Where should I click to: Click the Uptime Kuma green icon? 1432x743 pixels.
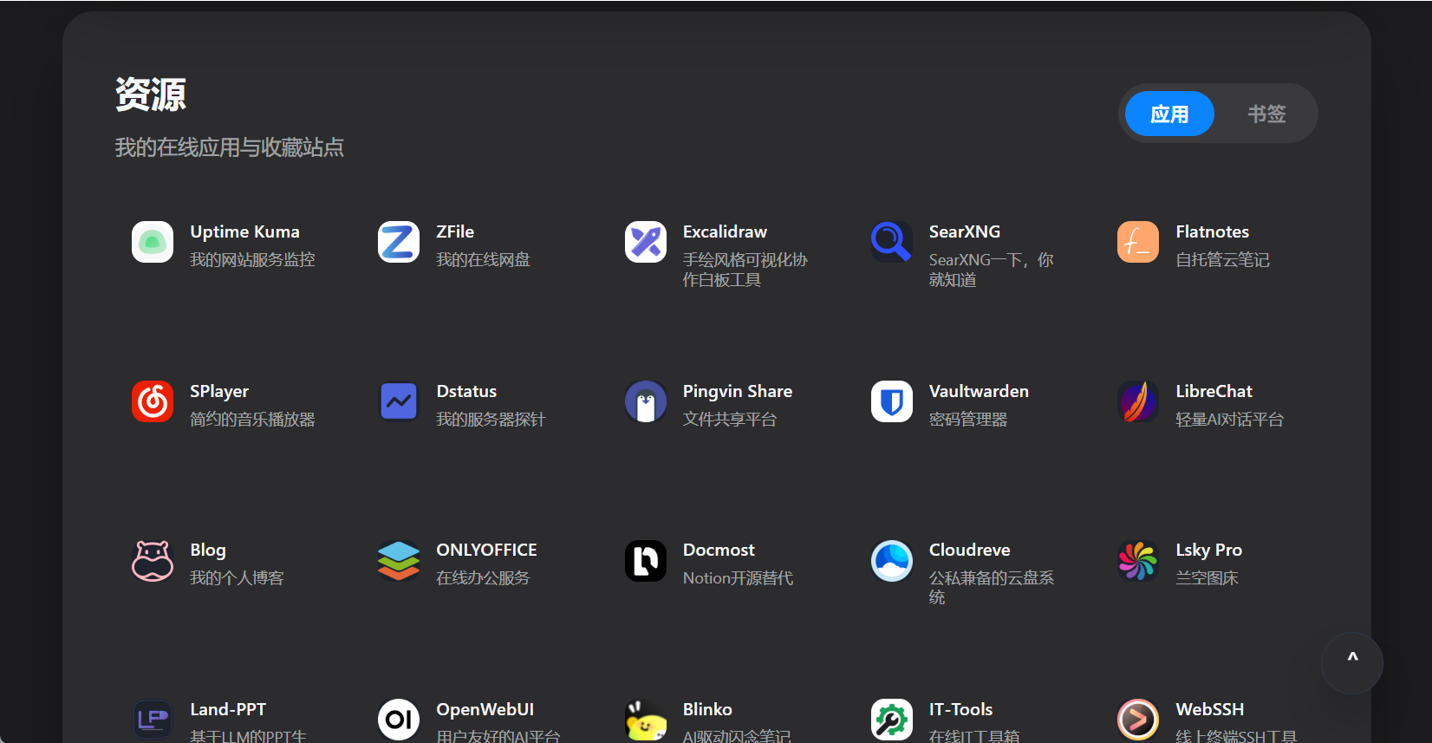click(153, 242)
